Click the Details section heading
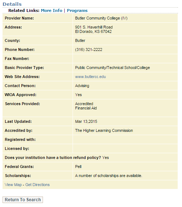 tap(12, 4)
